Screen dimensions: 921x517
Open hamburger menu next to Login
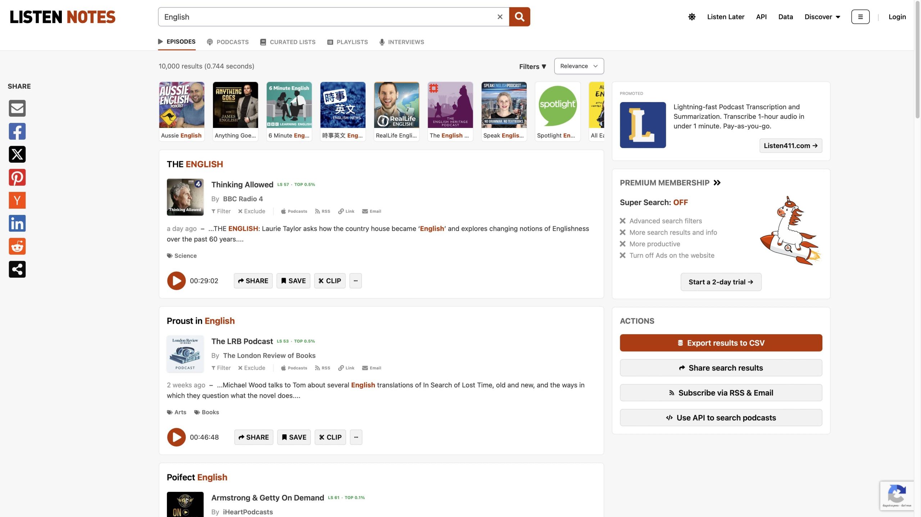860,17
